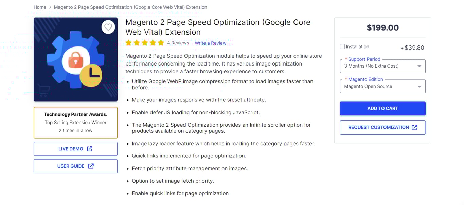This screenshot has height=205, width=464.
Task: Enable the Installation option
Action: click(342, 46)
